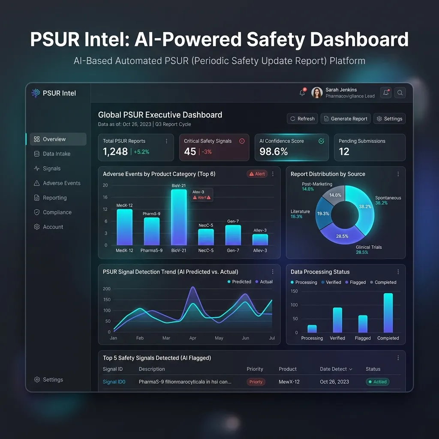This screenshot has height=439, width=439.
Task: Toggle the Processing legend item
Action: point(304,282)
